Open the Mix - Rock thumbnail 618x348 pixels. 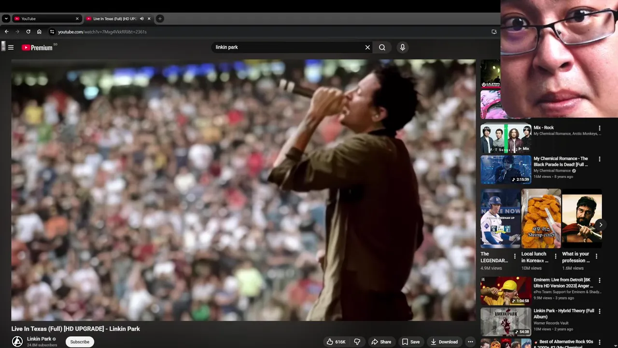click(506, 138)
